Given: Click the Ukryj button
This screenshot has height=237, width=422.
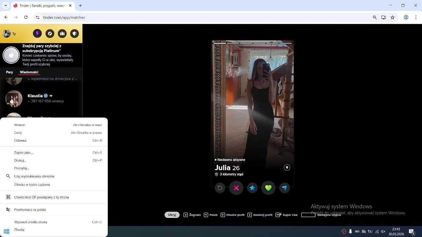Looking at the screenshot, I should [172, 215].
